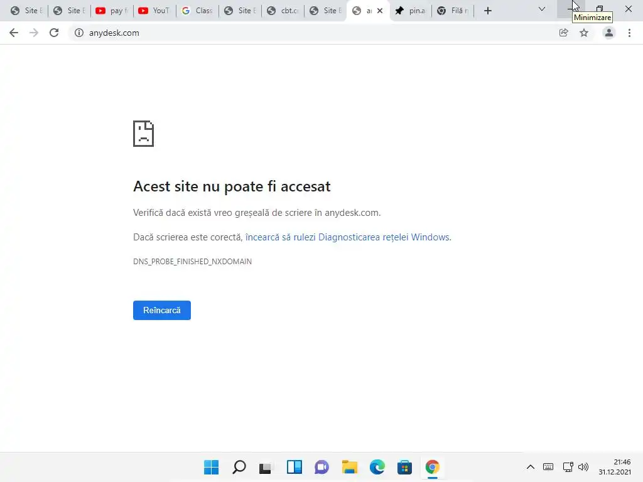Click the Reîncarcă button

(x=162, y=310)
